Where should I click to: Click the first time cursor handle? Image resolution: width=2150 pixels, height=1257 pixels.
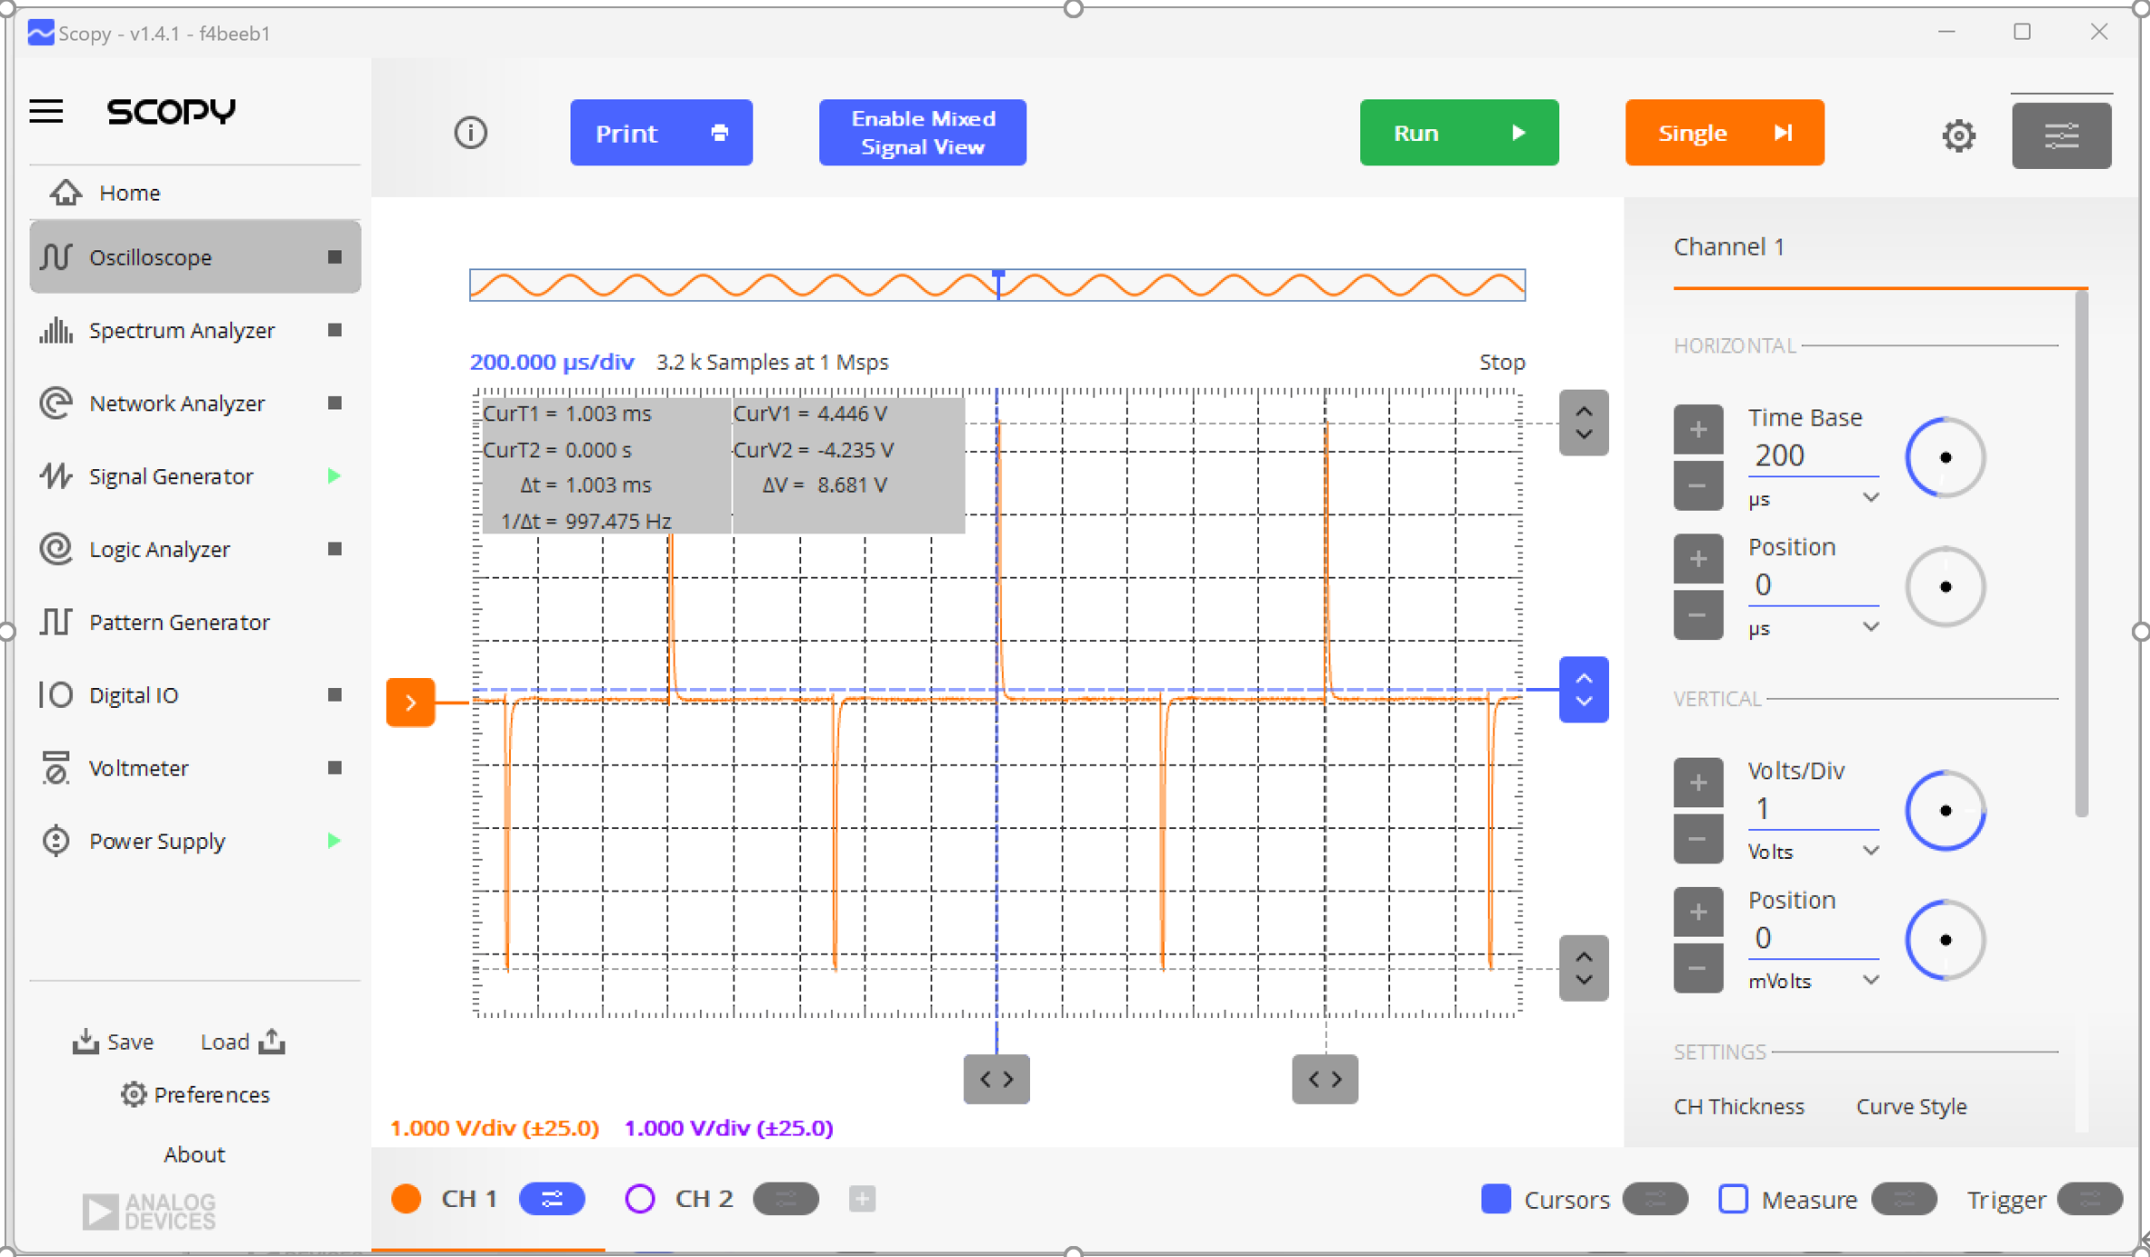pyautogui.click(x=996, y=1079)
